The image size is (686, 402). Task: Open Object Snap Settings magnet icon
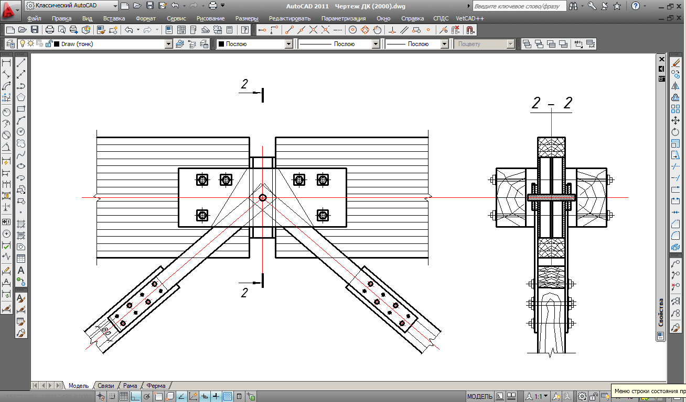point(470,30)
